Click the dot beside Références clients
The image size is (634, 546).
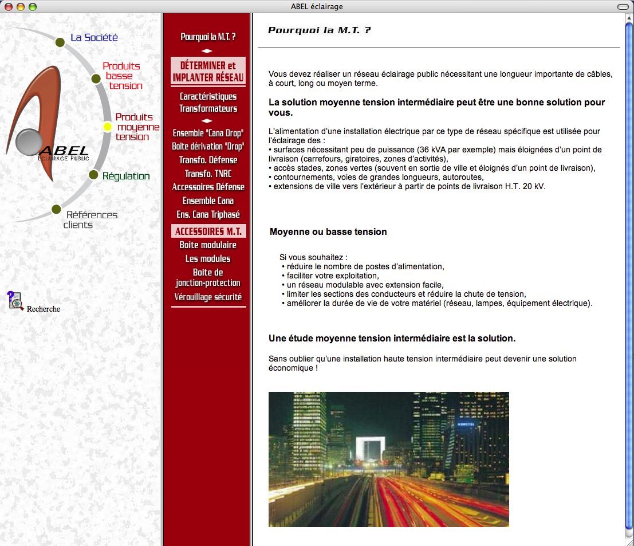[56, 209]
